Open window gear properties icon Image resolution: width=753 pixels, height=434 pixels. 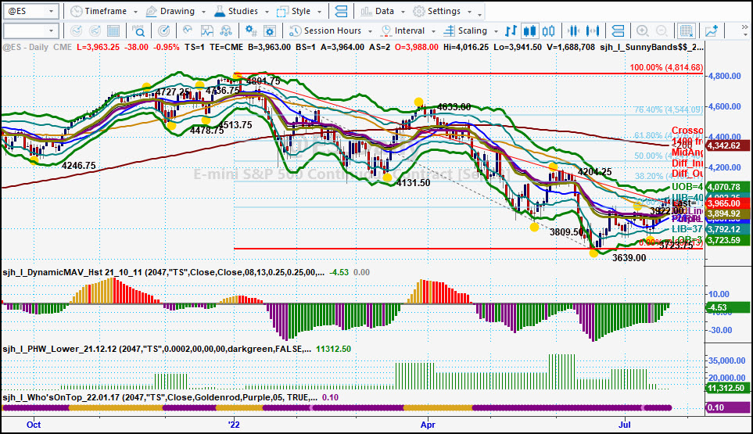pos(270,31)
